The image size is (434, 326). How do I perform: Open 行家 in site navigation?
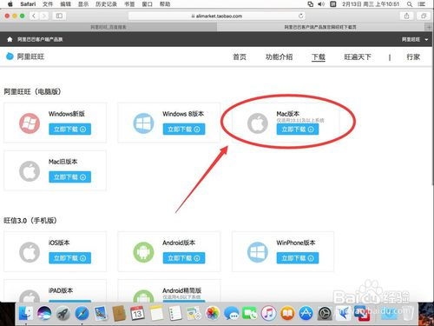pyautogui.click(x=413, y=57)
